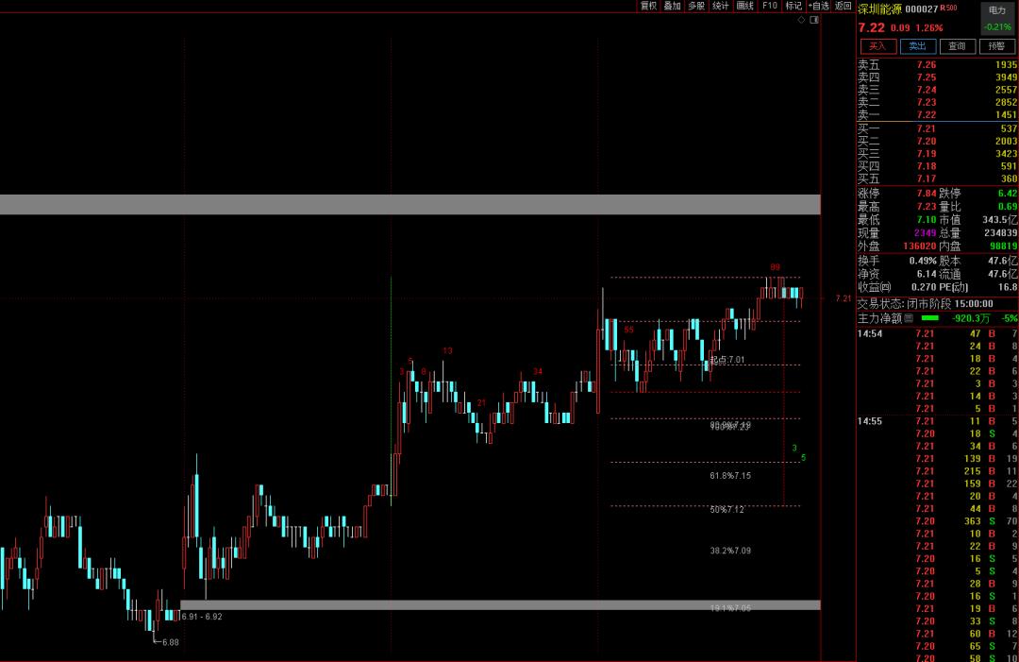Click the R500 margin badge
1019x662 pixels.
tap(948, 8)
